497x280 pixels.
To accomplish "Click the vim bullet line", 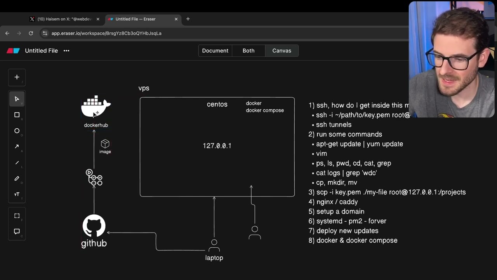I will [321, 154].
